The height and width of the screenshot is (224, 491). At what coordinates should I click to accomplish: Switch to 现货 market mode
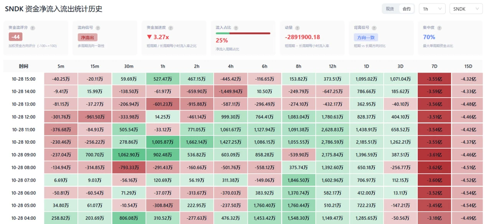(x=390, y=9)
